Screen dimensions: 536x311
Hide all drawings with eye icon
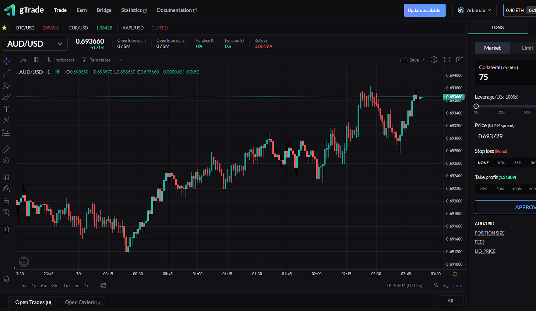click(x=6, y=212)
